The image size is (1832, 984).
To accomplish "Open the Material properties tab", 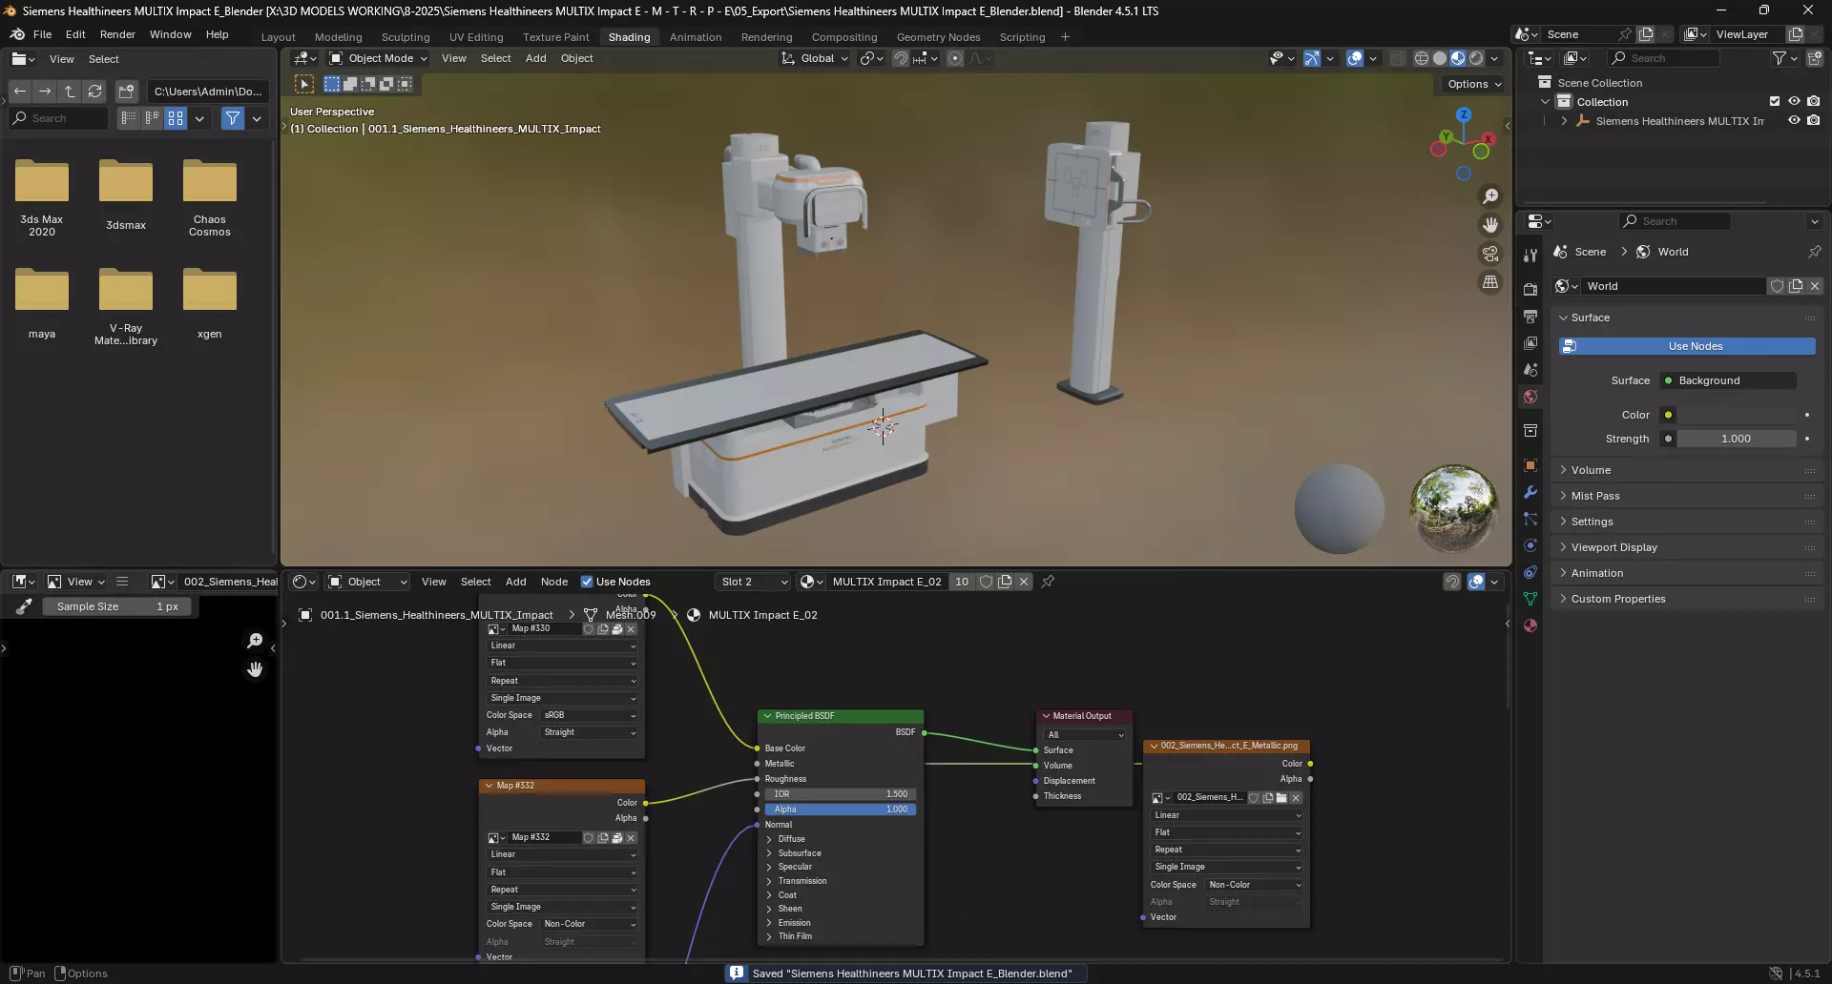I will click(1530, 625).
